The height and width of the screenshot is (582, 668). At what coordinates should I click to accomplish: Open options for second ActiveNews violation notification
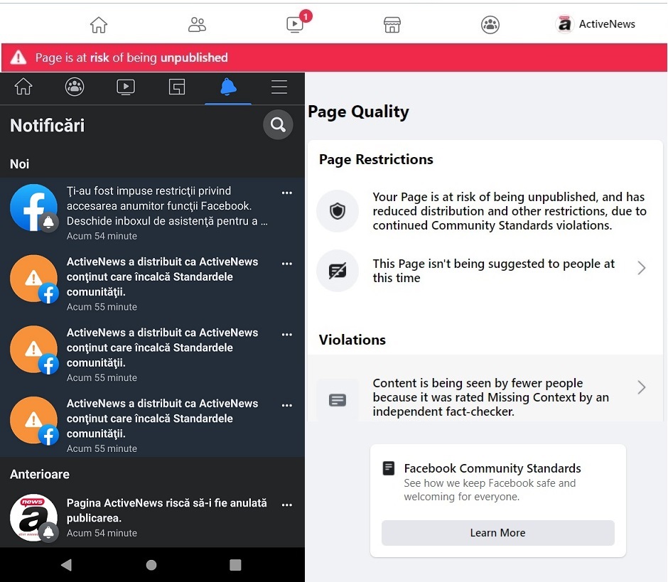tap(287, 334)
